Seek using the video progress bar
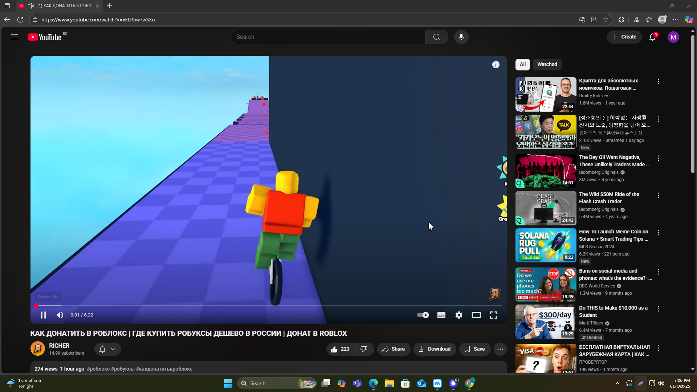 coord(269,306)
